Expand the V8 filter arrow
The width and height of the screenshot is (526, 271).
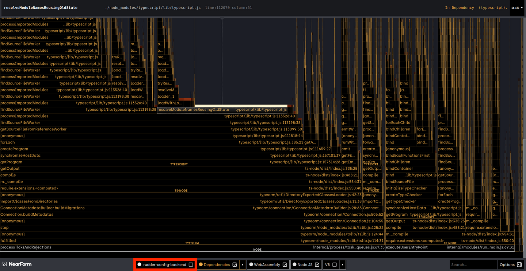[x=342, y=265]
